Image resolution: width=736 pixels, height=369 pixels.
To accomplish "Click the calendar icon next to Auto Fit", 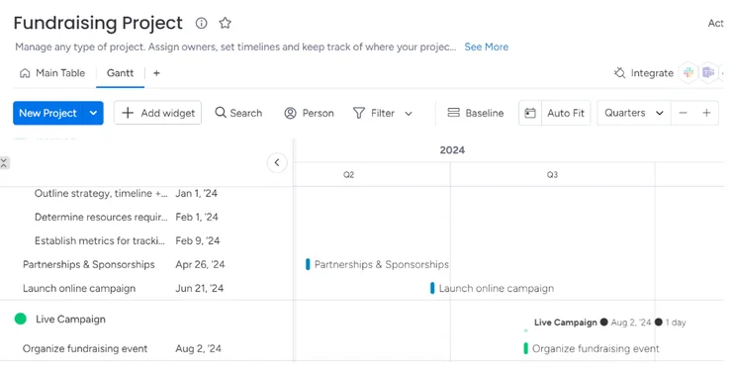I will (x=530, y=113).
